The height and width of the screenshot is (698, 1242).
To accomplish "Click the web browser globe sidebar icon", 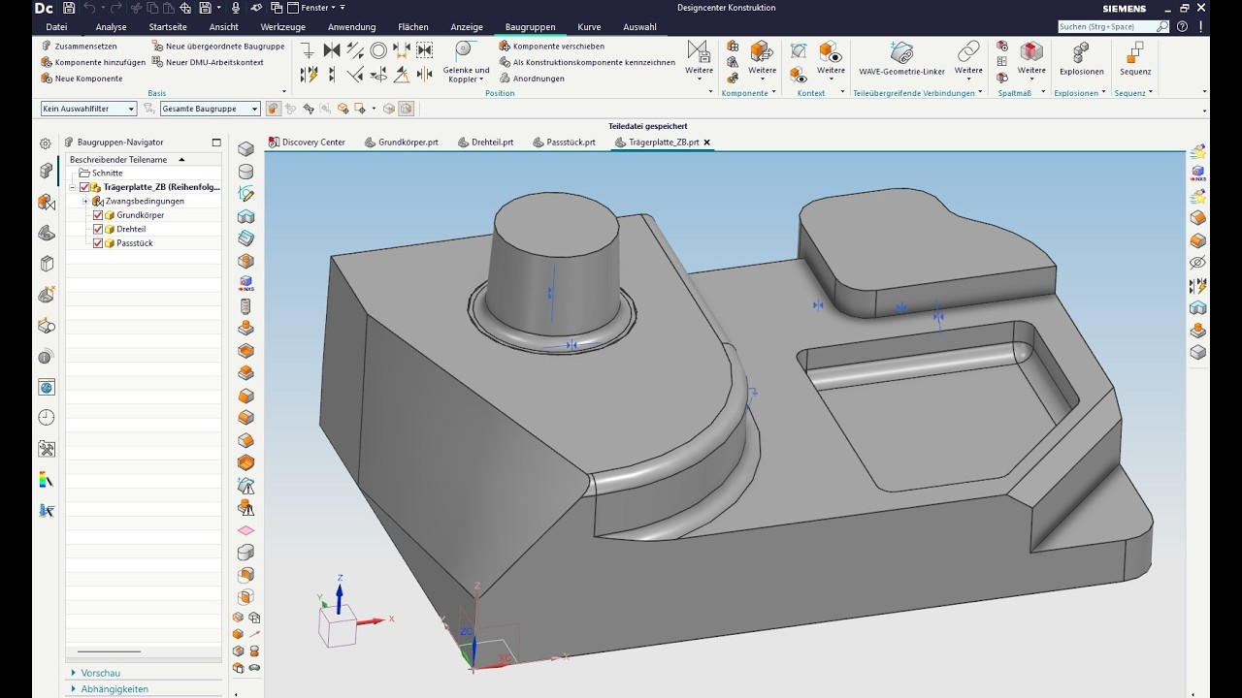I will [x=47, y=387].
